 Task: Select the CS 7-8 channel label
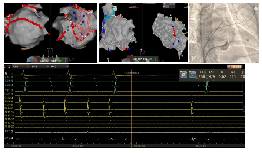pyautogui.click(x=9, y=77)
